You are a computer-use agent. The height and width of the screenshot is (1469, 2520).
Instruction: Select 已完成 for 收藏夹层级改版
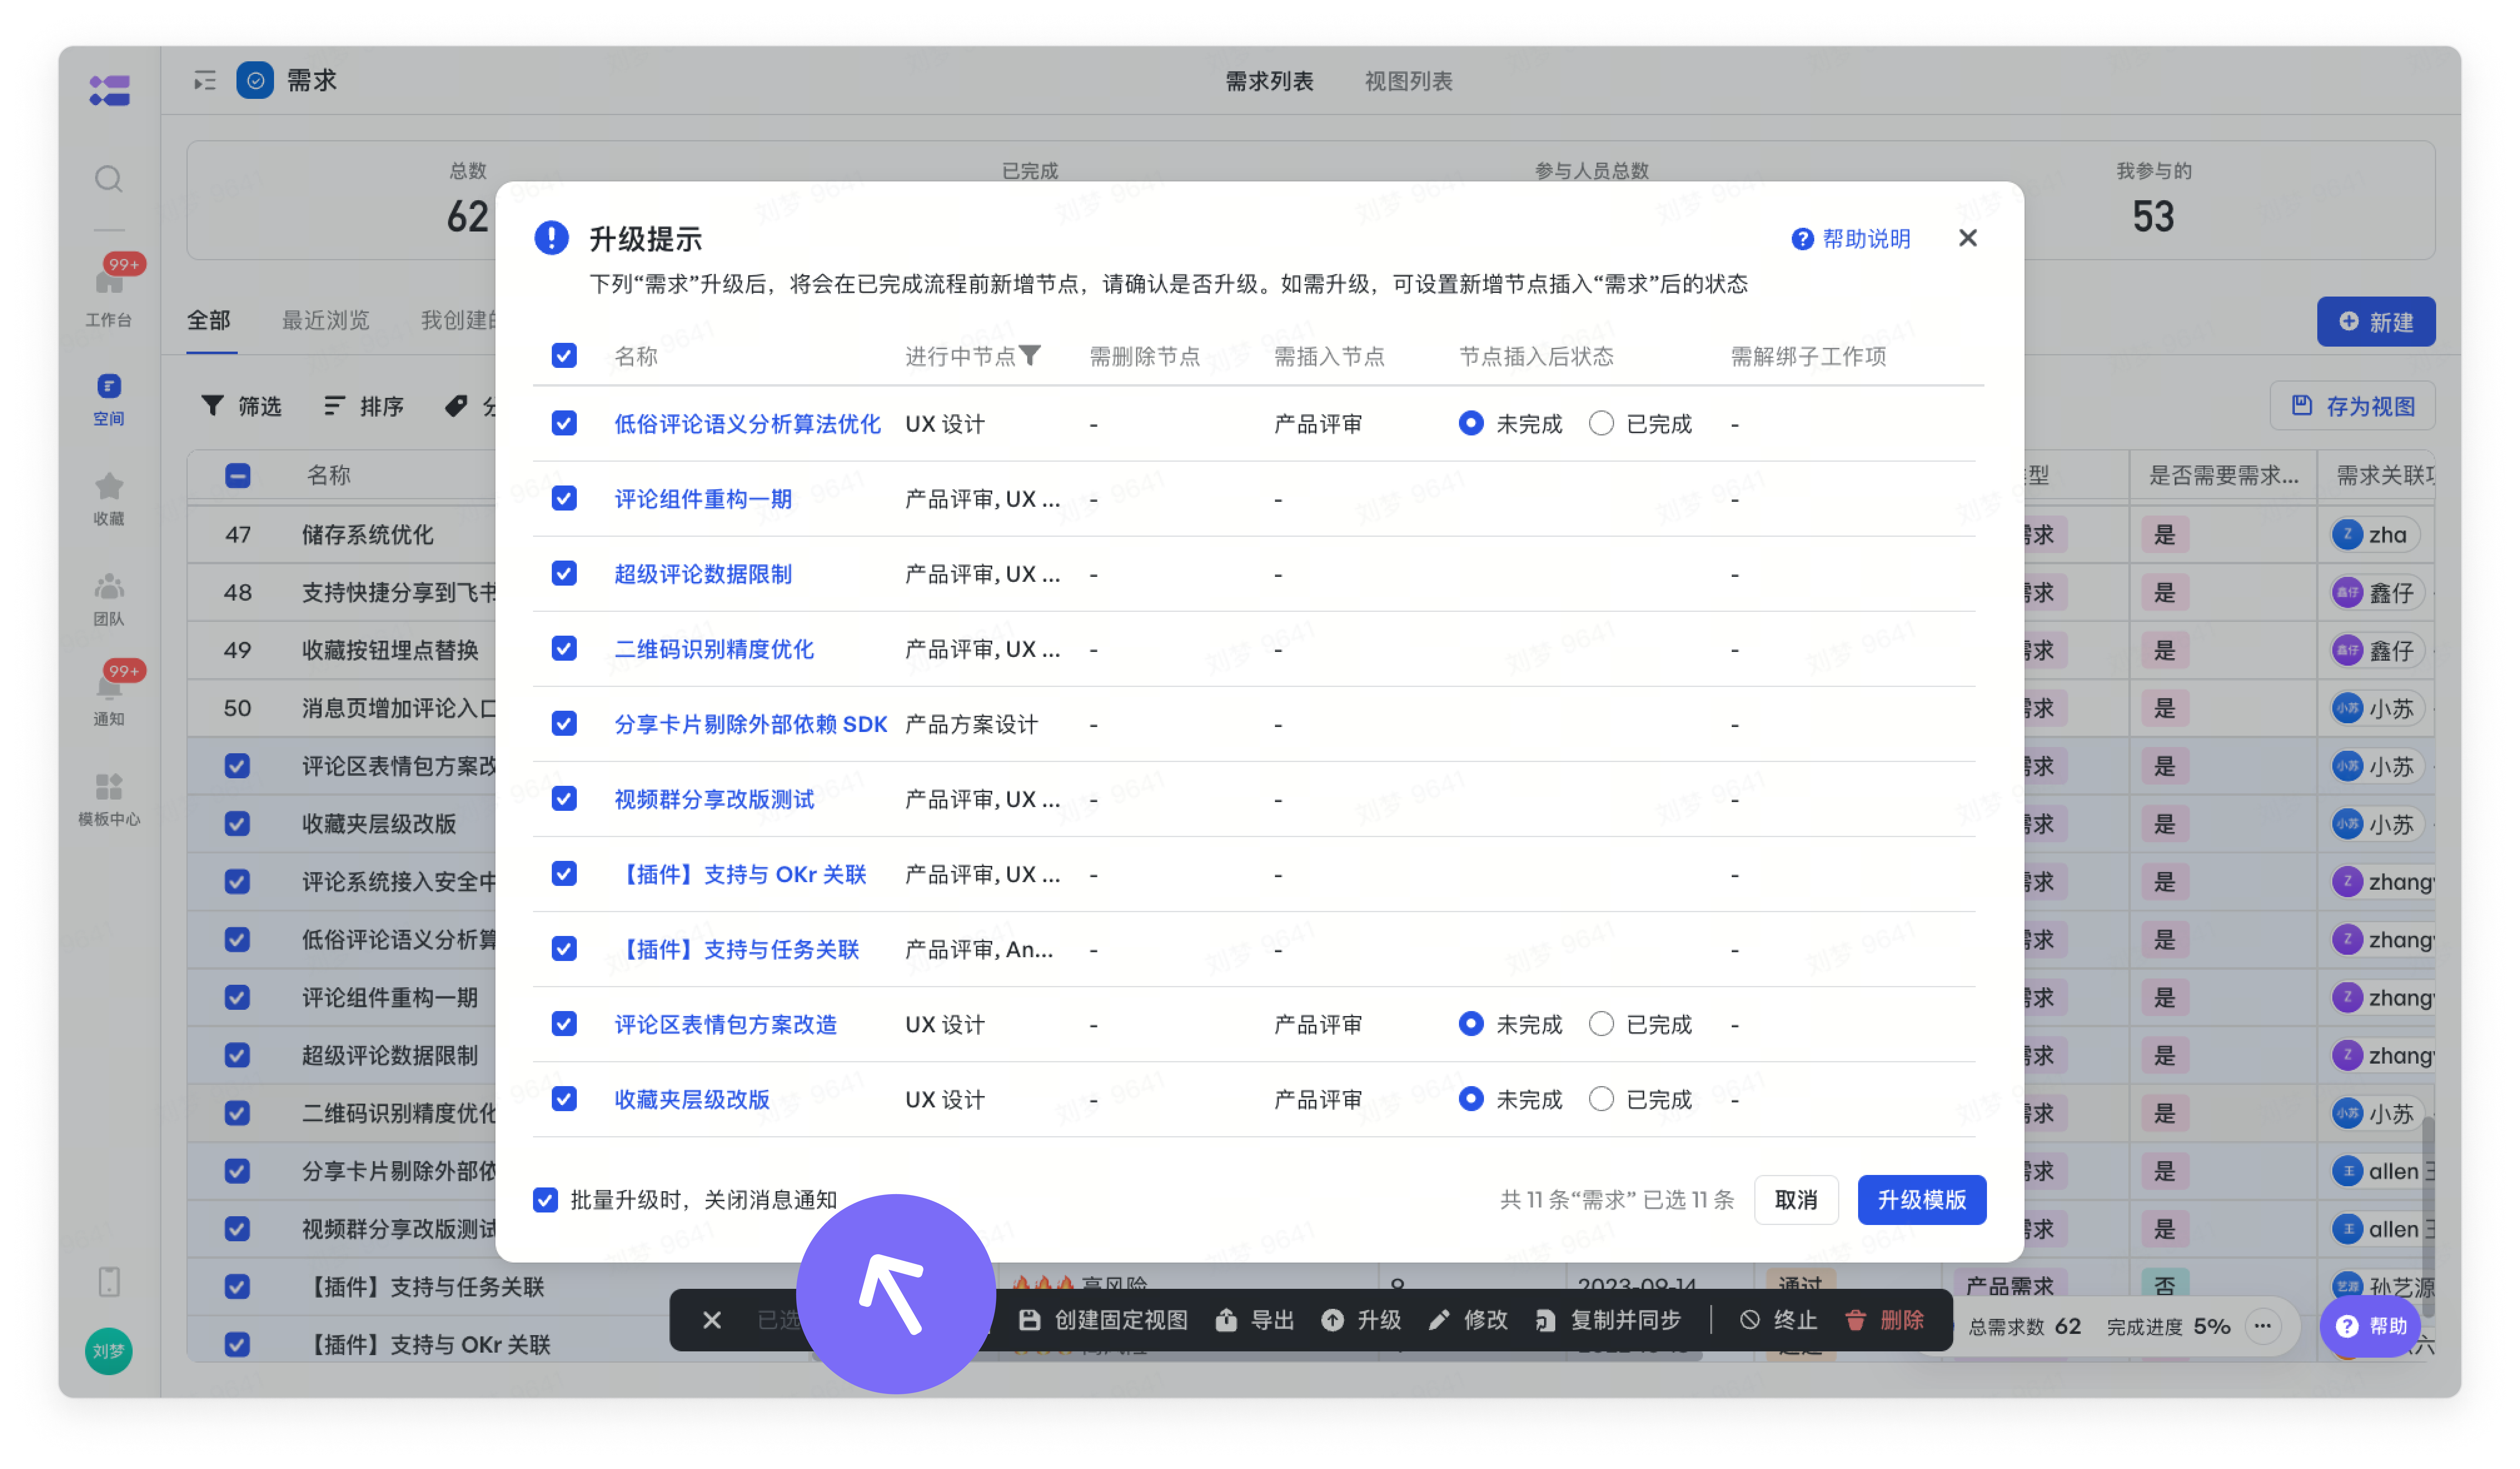[x=1601, y=1098]
